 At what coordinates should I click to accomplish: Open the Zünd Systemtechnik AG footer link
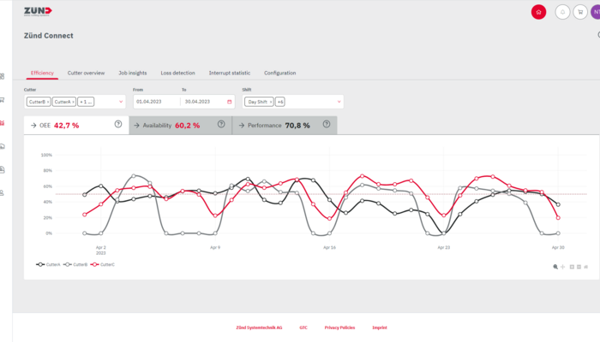(x=259, y=327)
